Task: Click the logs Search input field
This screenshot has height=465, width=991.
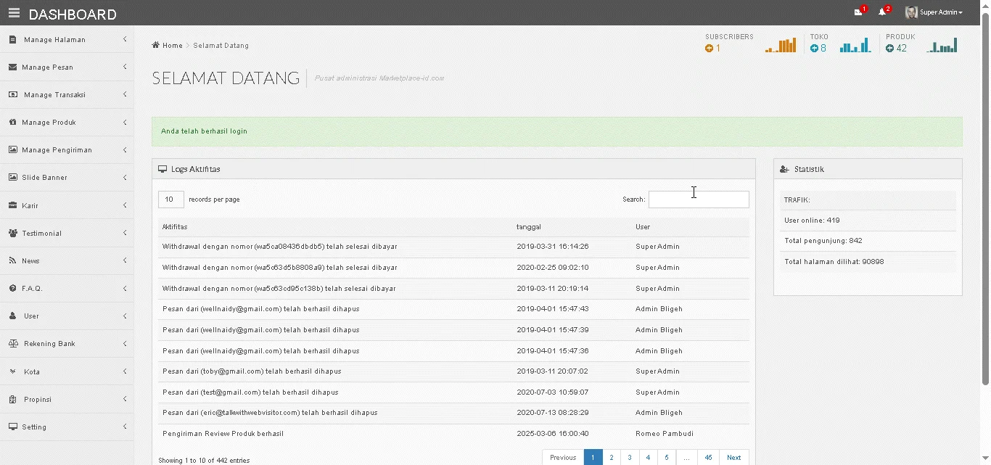Action: 698,199
